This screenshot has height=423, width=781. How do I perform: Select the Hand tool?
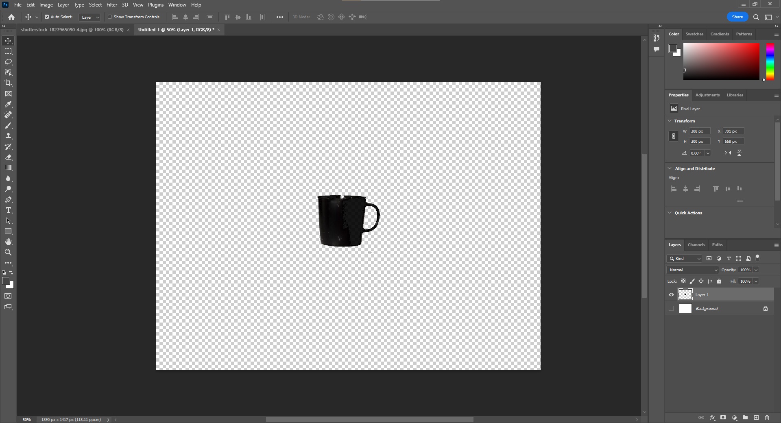click(x=8, y=242)
